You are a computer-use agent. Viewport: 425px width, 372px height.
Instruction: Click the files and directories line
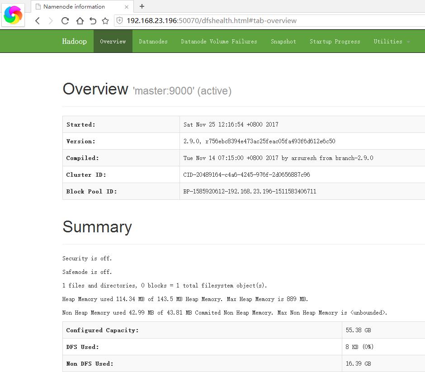165,285
